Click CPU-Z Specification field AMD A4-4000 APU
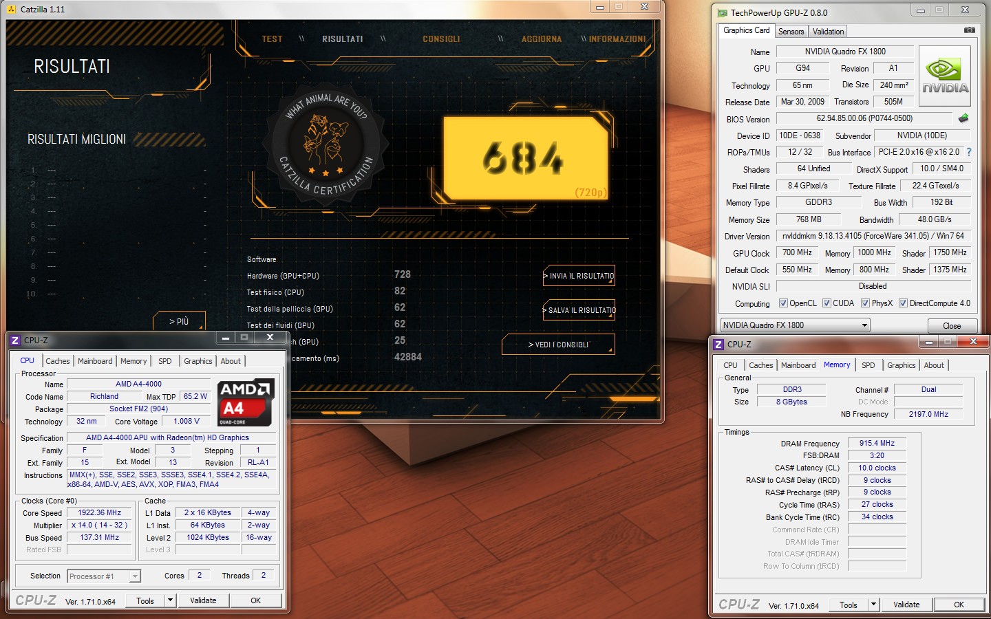This screenshot has width=991, height=619. click(171, 437)
